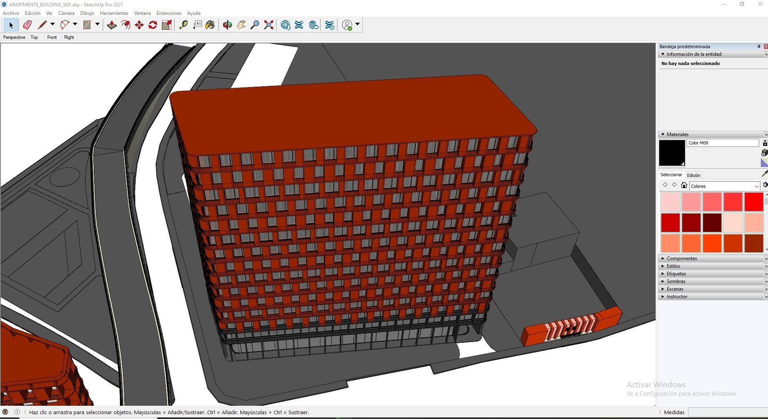Open the Archivo menu

click(11, 13)
